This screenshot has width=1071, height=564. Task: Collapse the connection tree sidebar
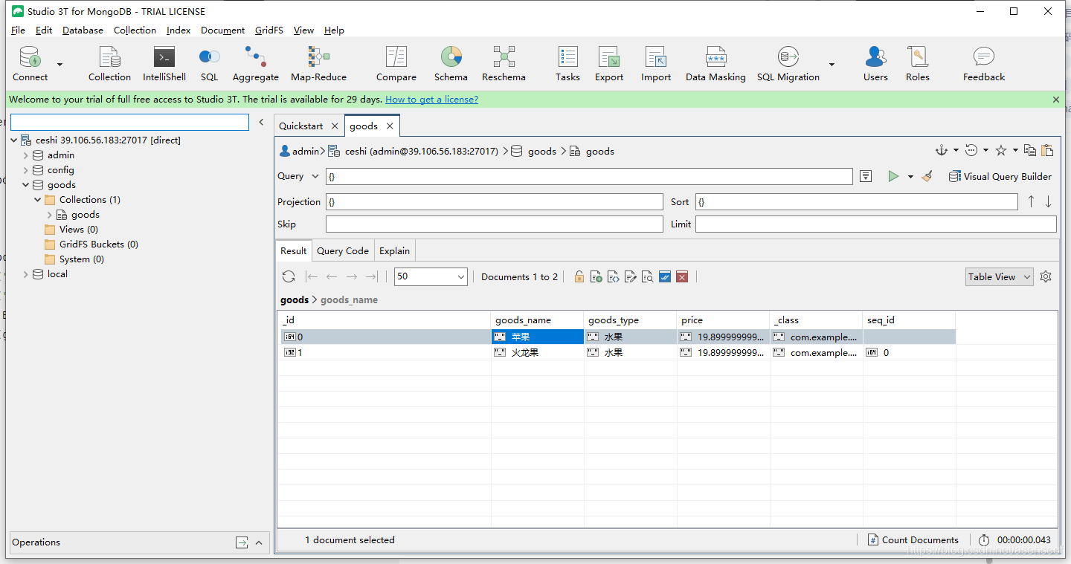click(261, 122)
